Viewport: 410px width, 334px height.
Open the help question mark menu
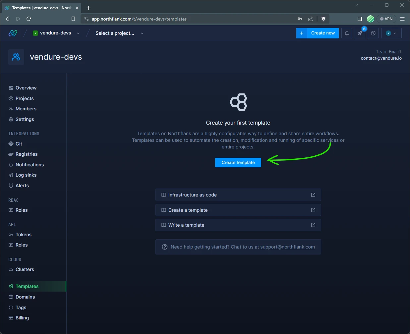pyautogui.click(x=373, y=33)
